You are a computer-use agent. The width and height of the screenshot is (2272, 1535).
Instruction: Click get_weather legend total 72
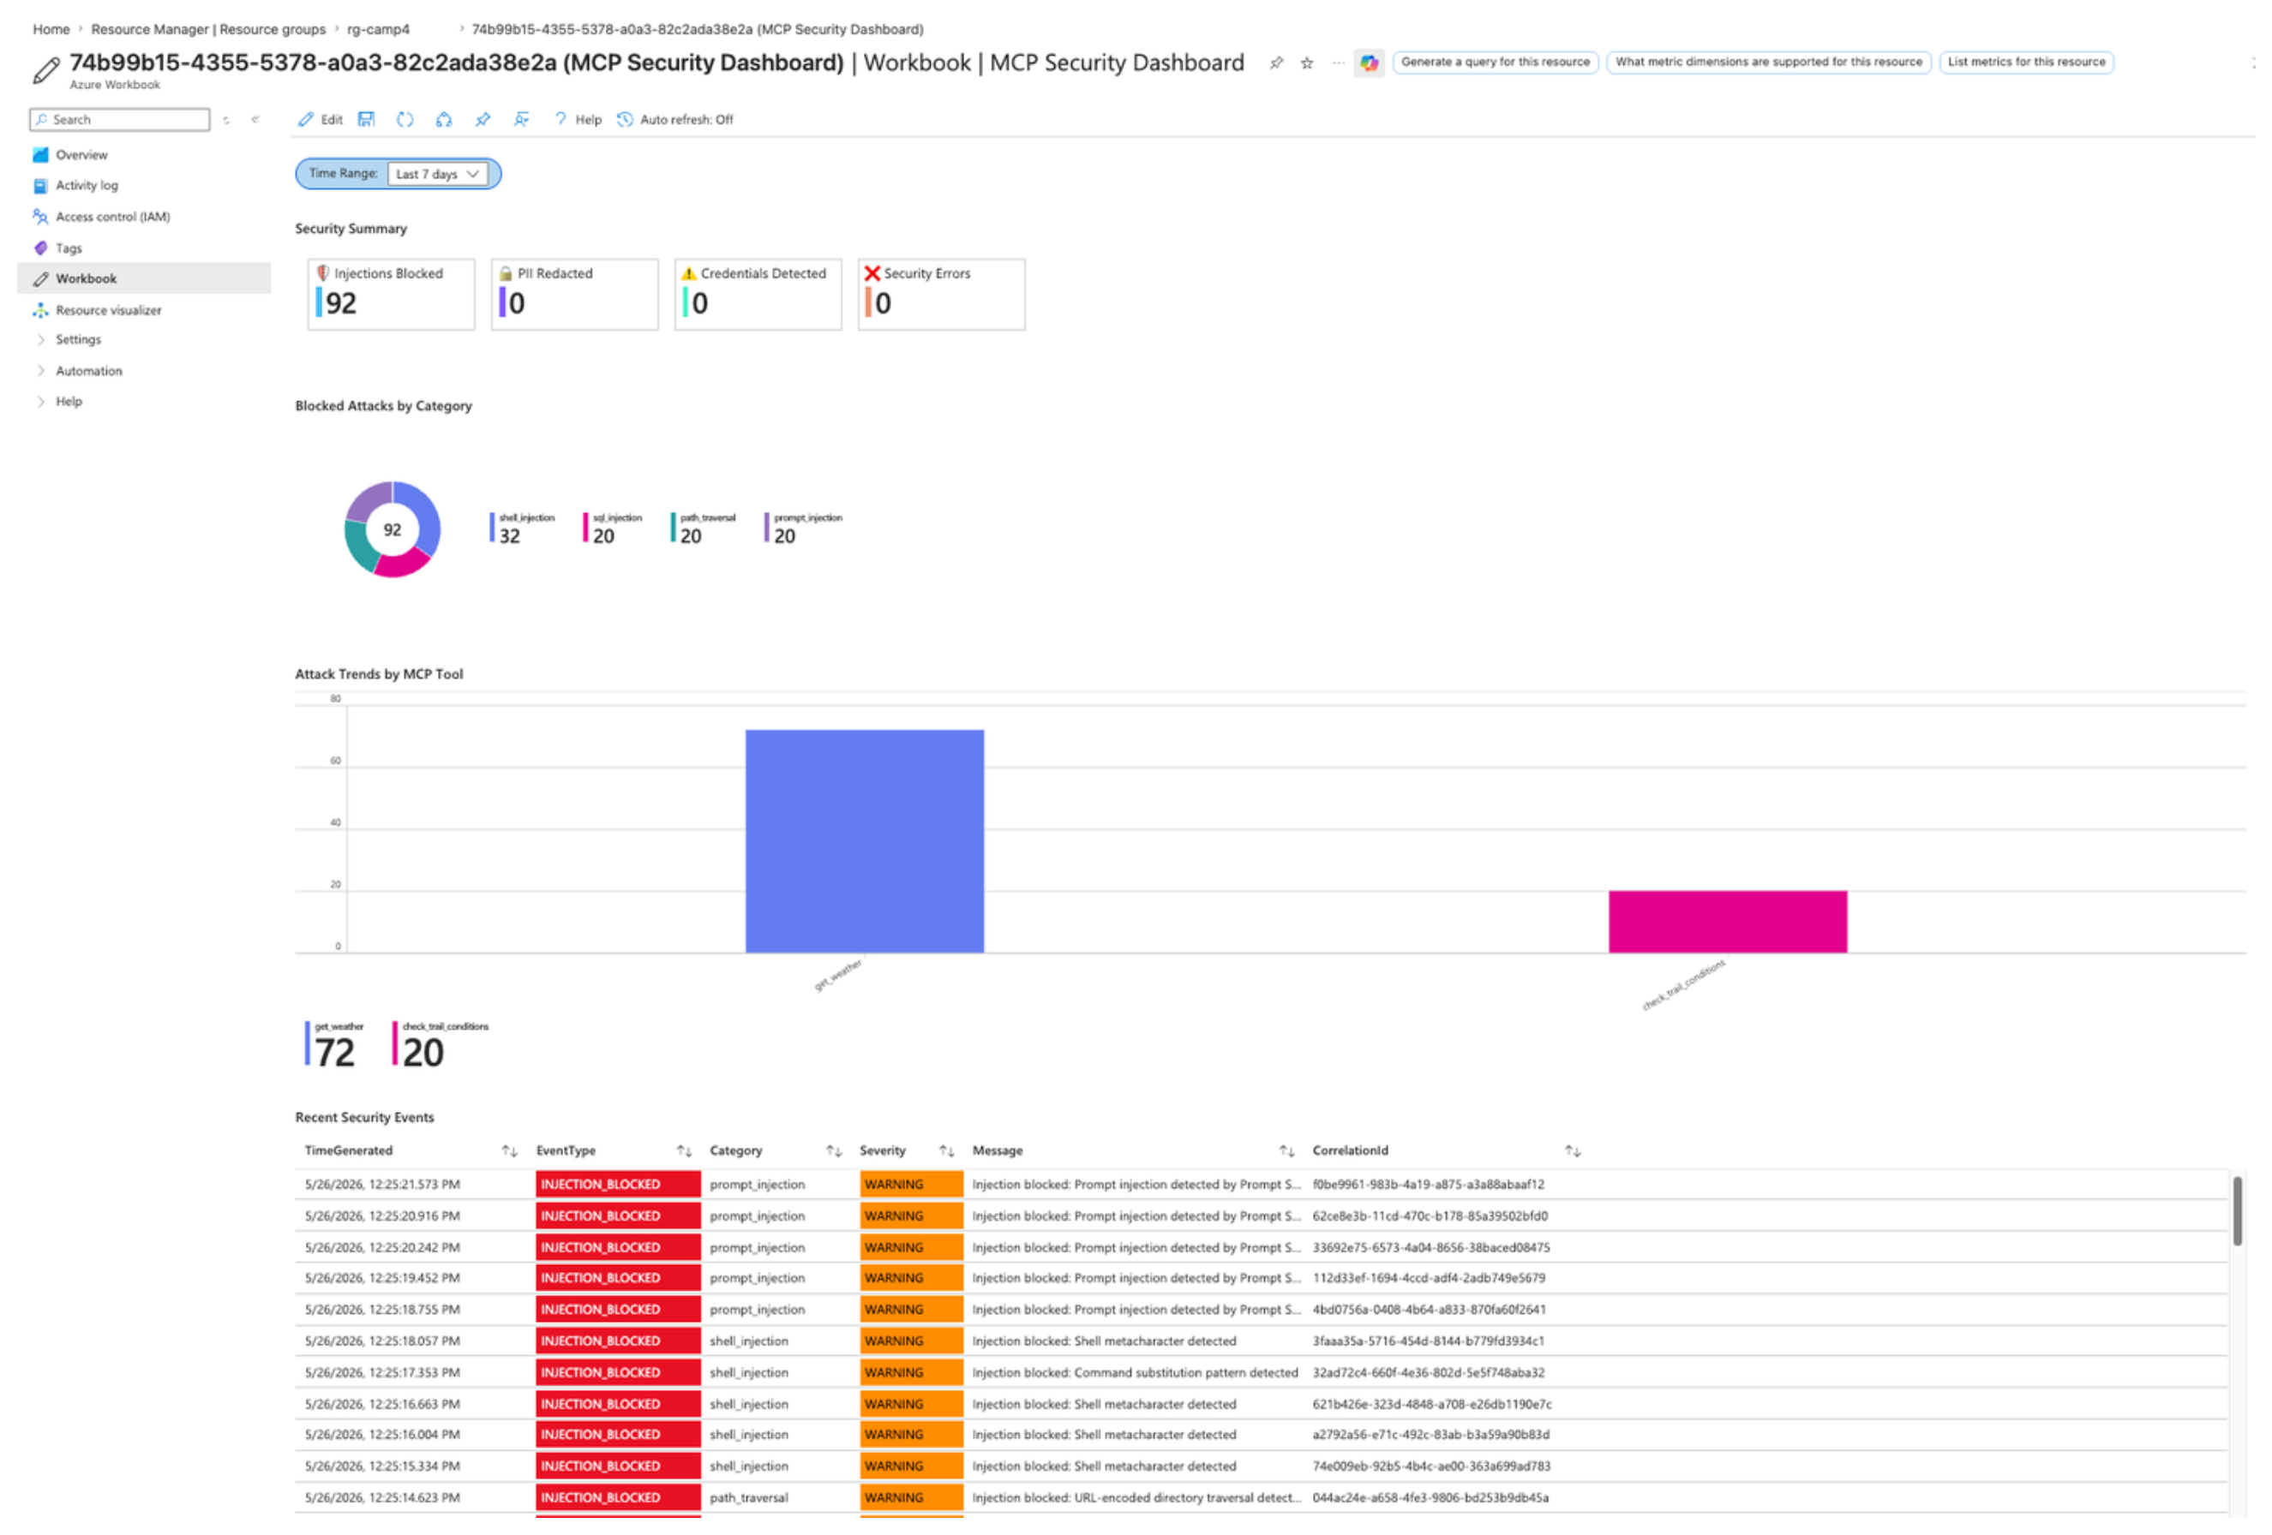point(334,1053)
